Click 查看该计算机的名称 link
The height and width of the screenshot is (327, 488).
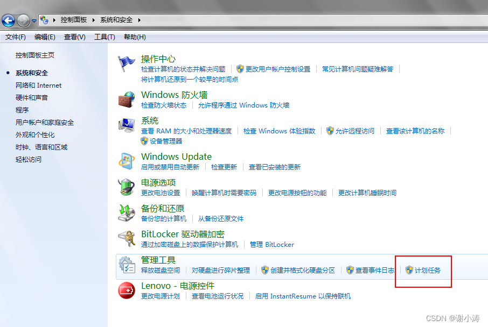415,131
